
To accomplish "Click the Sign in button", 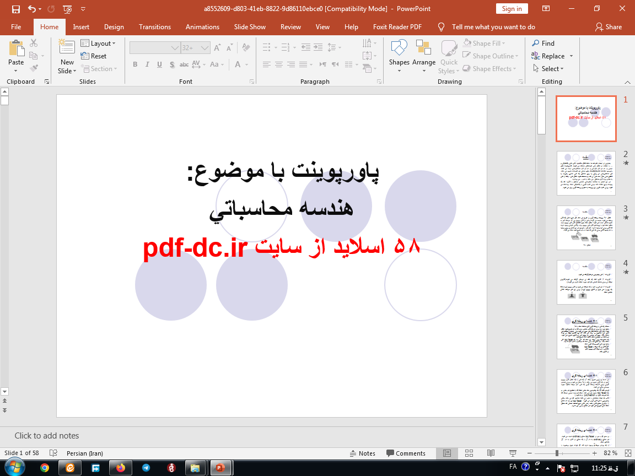I will click(512, 9).
